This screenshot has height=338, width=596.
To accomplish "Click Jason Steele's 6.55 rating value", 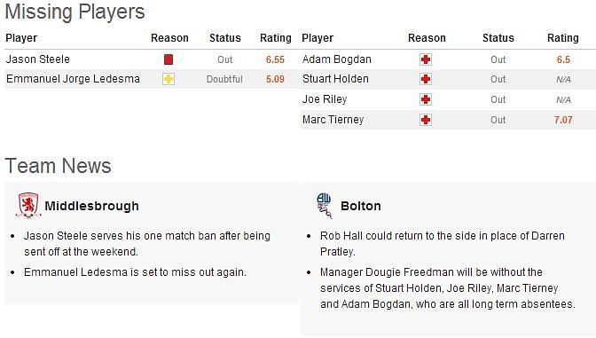I will click(x=275, y=59).
